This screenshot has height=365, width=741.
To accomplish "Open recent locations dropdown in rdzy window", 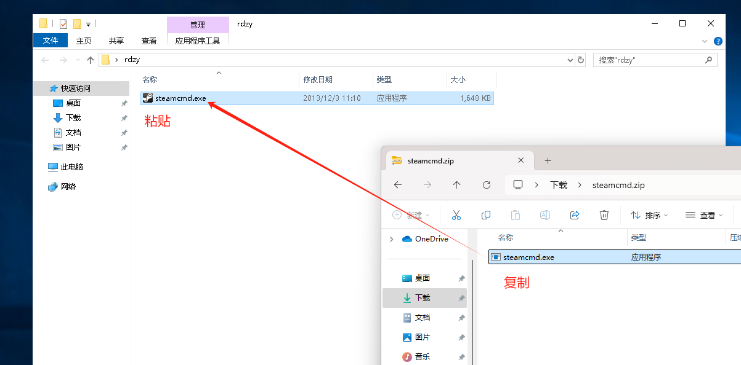I will [77, 60].
